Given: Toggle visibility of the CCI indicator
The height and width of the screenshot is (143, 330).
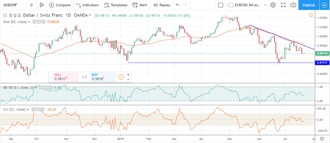Looking at the screenshot, I should 34,110.
